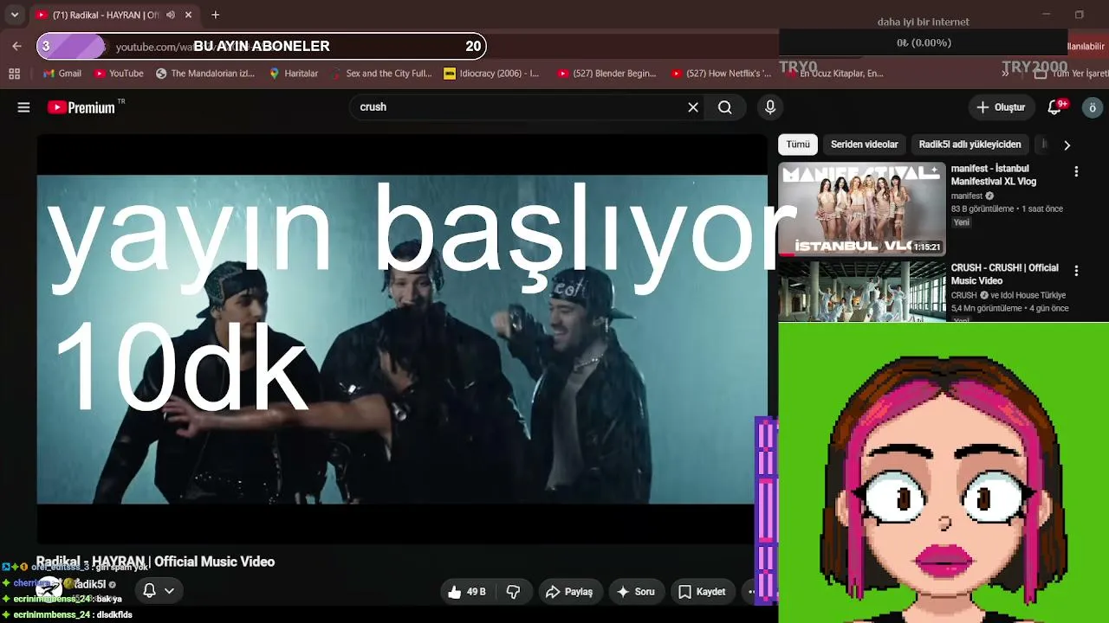Save the video with Kaydet
This screenshot has height=623, width=1109.
[702, 592]
